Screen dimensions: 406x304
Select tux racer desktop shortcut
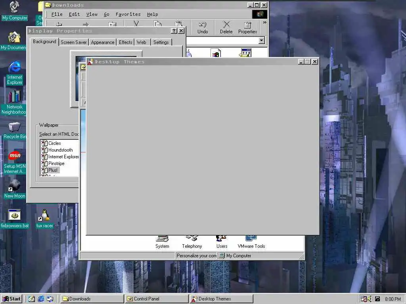click(45, 218)
